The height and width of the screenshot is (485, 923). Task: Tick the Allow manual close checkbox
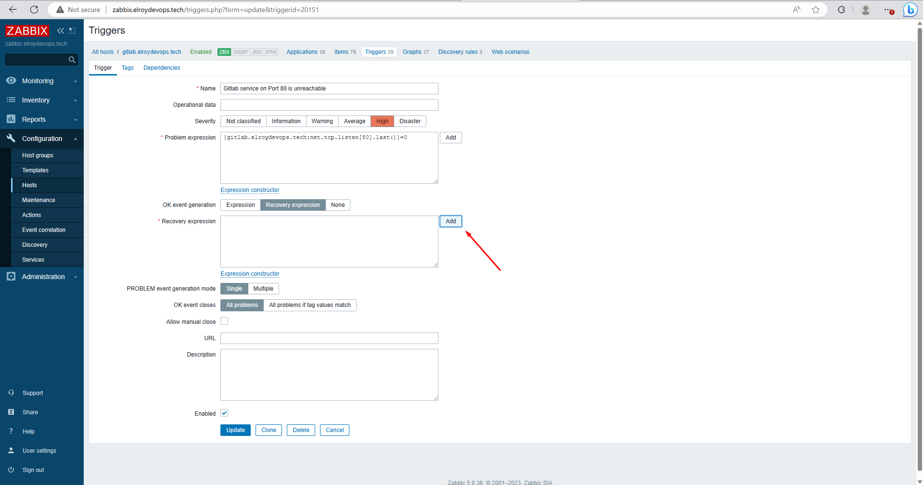click(x=224, y=321)
